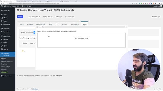Viewport: 163px width, 91px height.
Task: Open Media library in the sidebar
Action: [5, 18]
